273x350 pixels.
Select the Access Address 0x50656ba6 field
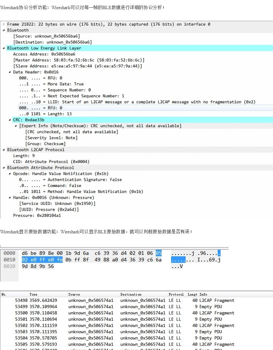click(x=44, y=54)
